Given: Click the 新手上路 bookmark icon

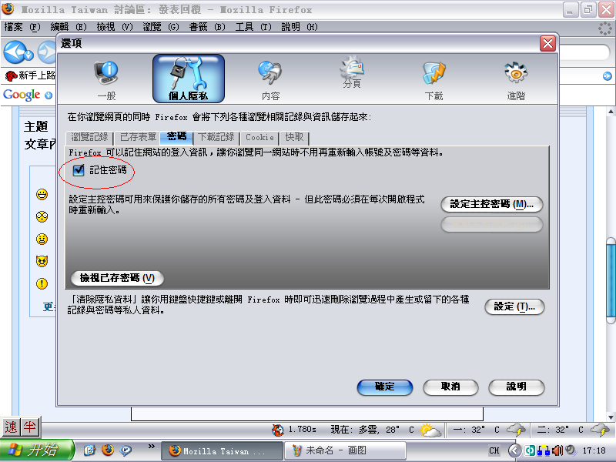Looking at the screenshot, I should [11, 75].
